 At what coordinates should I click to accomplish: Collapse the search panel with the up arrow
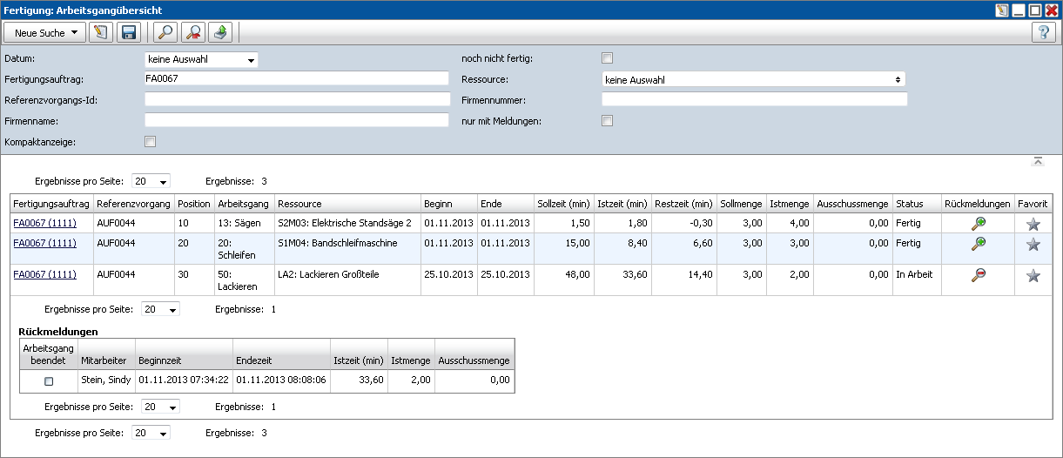pyautogui.click(x=1037, y=161)
